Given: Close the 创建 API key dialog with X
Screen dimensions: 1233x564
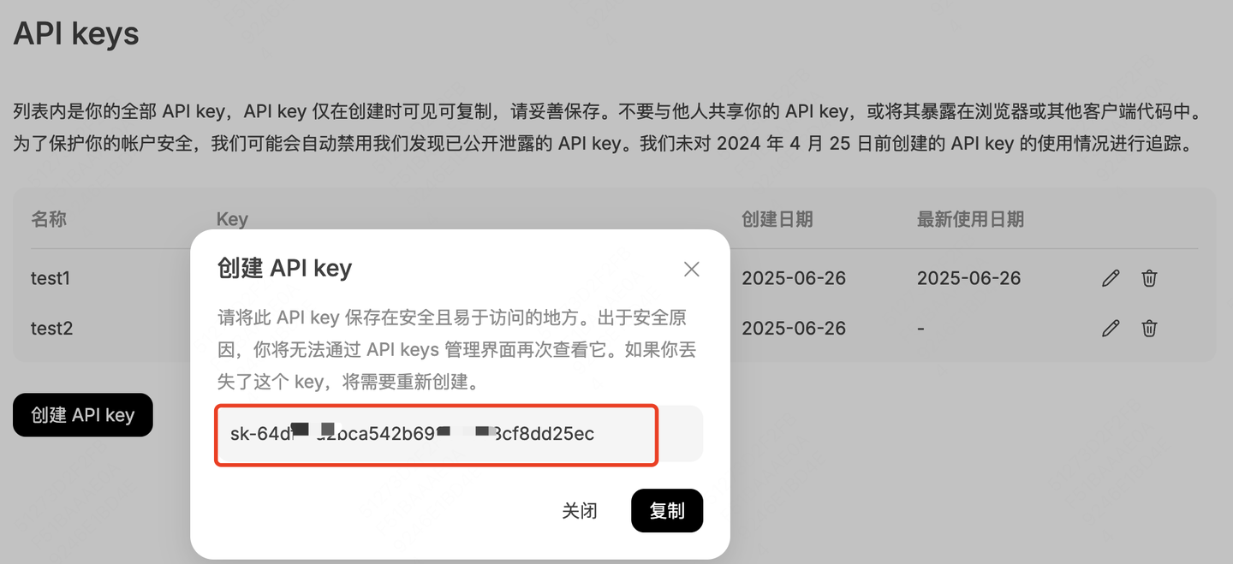Looking at the screenshot, I should [x=692, y=269].
